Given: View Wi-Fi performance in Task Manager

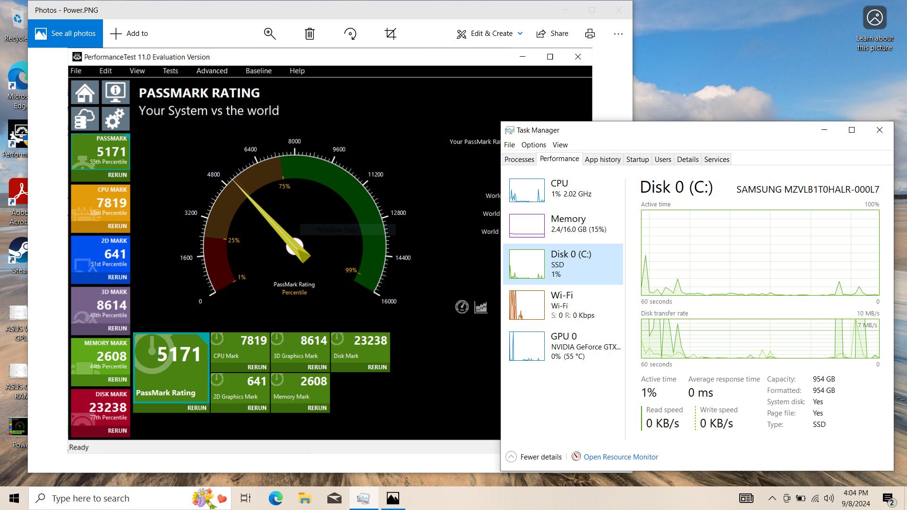Looking at the screenshot, I should click(563, 305).
